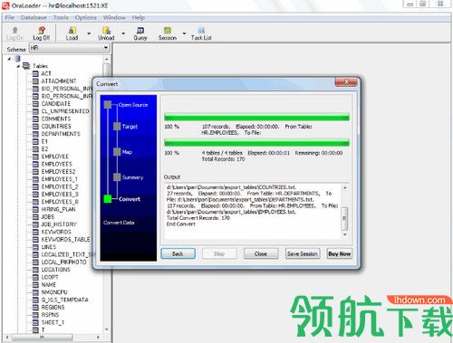Open the Query tool
The image size is (453, 343).
coord(140,33)
